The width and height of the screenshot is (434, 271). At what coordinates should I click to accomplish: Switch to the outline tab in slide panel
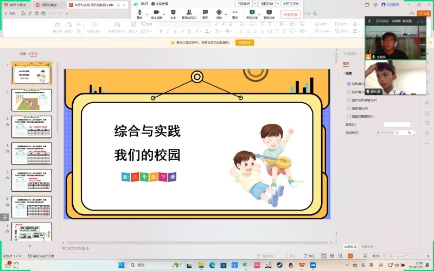coord(22,54)
